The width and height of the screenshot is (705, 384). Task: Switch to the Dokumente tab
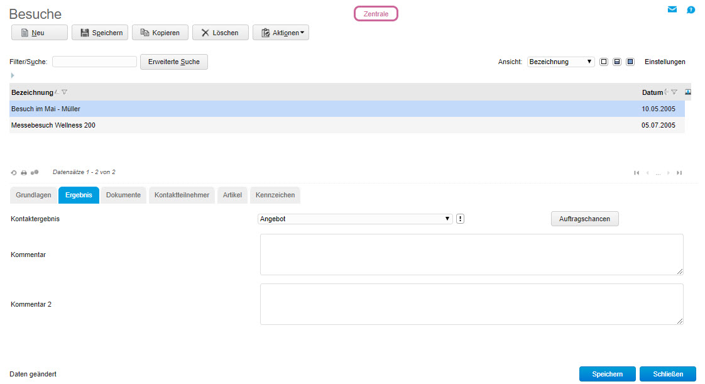(x=123, y=195)
